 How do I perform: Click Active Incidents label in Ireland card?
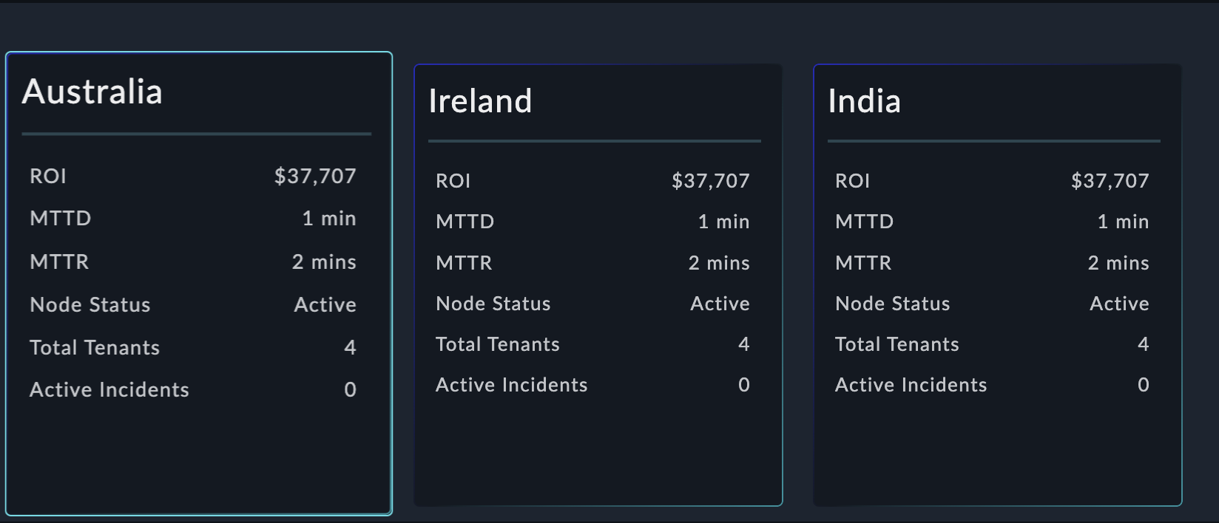coord(511,385)
